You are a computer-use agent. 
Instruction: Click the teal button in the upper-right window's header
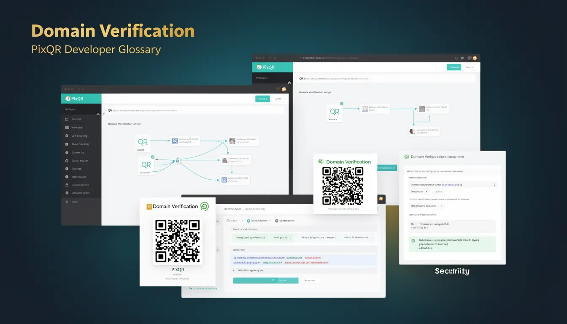454,67
